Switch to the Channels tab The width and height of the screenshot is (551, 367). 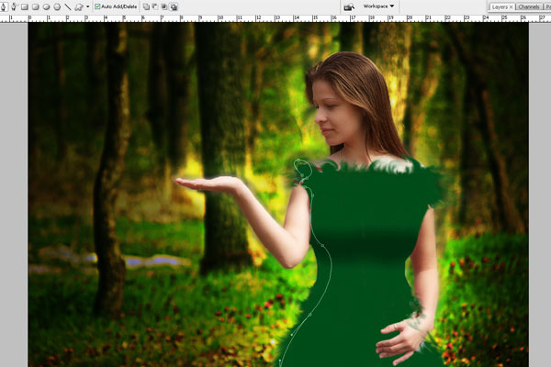click(x=529, y=6)
